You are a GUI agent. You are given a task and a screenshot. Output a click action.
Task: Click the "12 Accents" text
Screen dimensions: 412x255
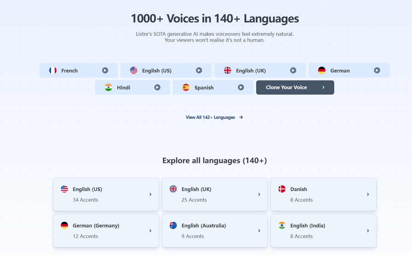tap(85, 236)
